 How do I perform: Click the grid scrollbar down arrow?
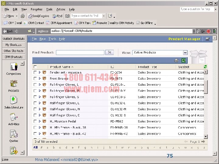point(206,137)
